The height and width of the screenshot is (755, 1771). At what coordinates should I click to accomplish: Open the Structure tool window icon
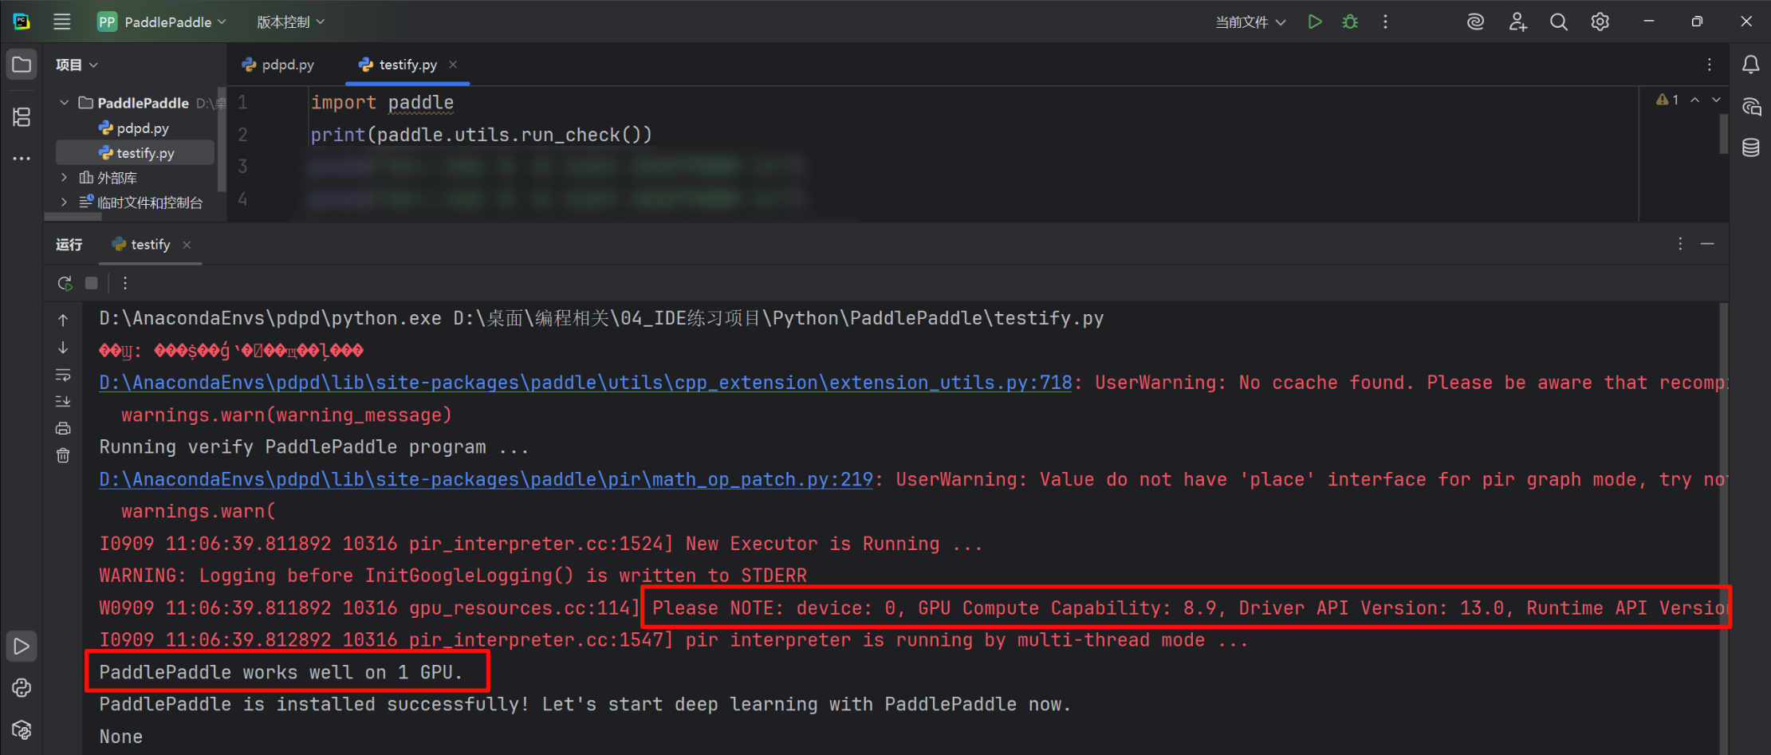click(22, 117)
